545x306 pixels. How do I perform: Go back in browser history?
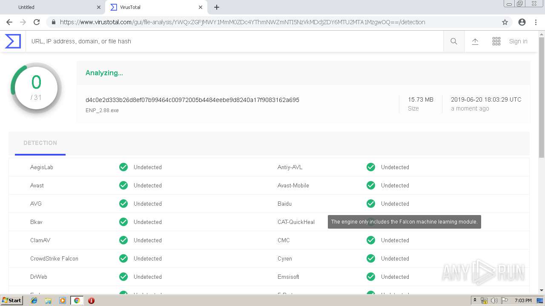(9, 22)
